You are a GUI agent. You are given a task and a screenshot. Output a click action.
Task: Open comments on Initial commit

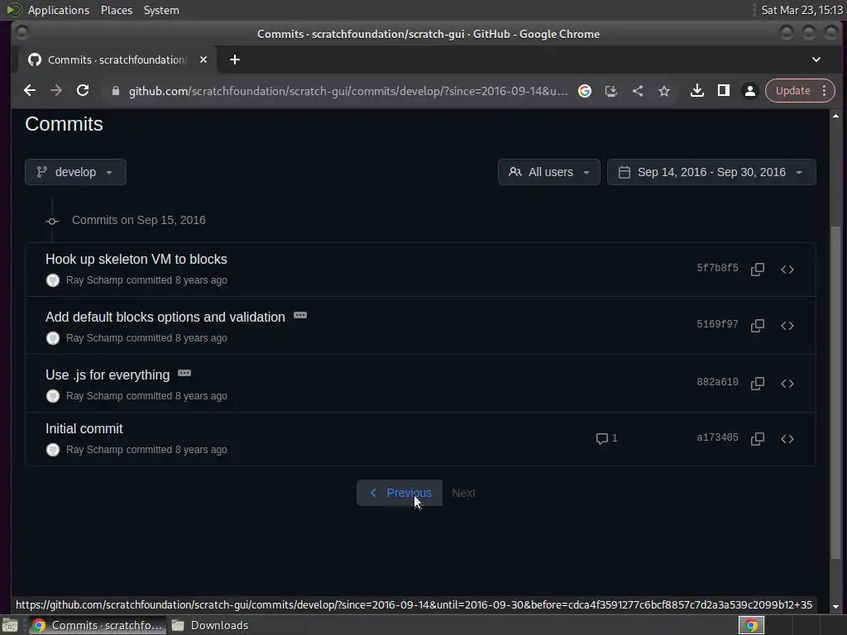(x=606, y=438)
